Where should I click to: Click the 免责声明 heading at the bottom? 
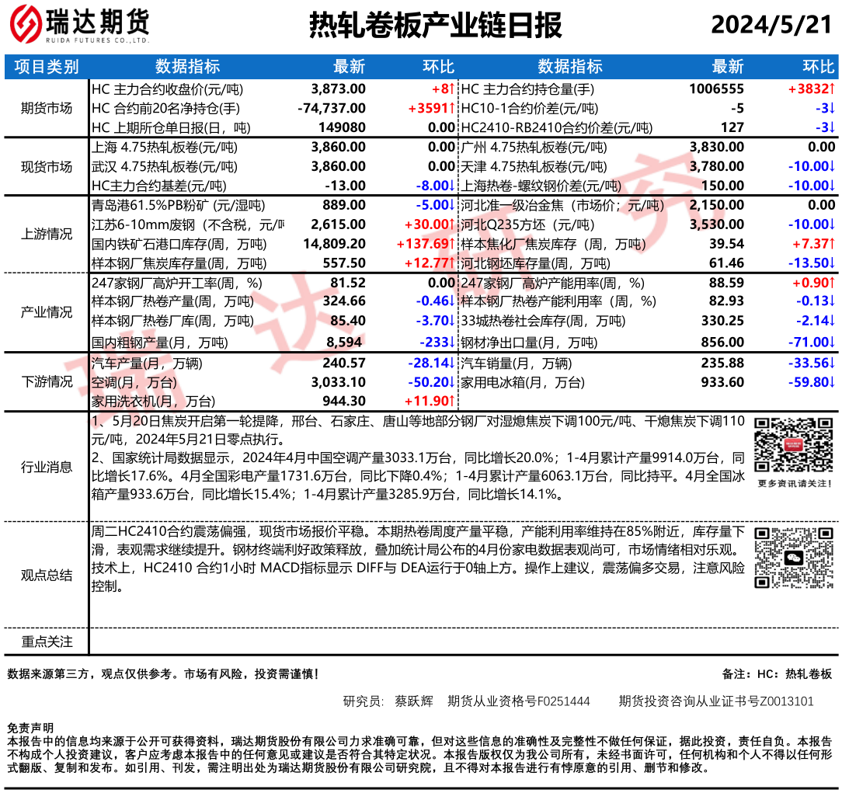[x=30, y=728]
